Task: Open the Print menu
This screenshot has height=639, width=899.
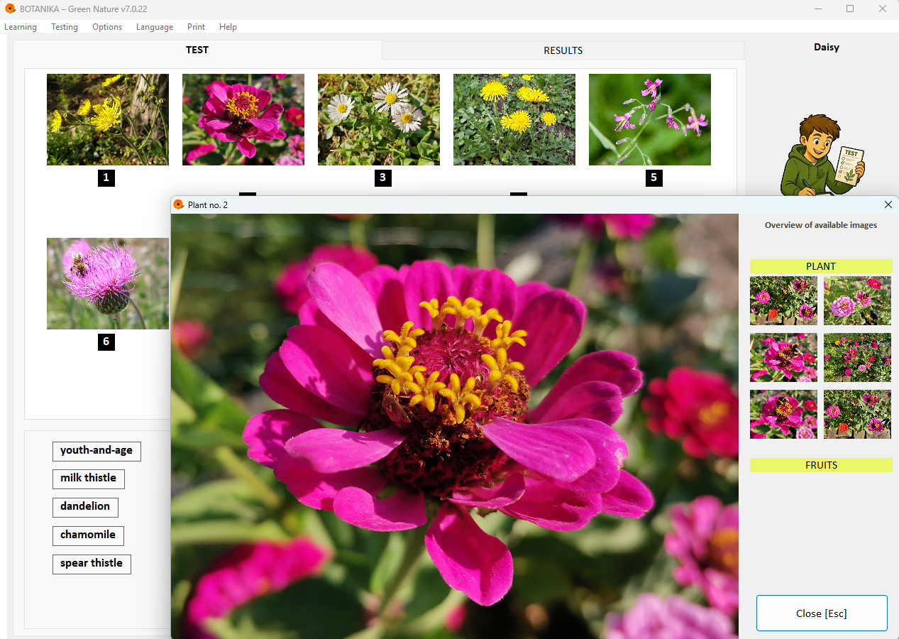Action: (197, 27)
